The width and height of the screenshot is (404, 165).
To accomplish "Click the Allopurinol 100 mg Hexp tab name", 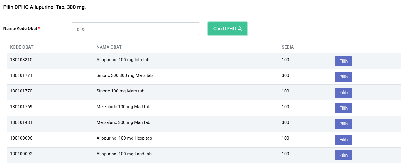I will [x=124, y=138].
